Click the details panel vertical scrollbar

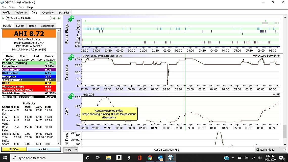pos(59,57)
